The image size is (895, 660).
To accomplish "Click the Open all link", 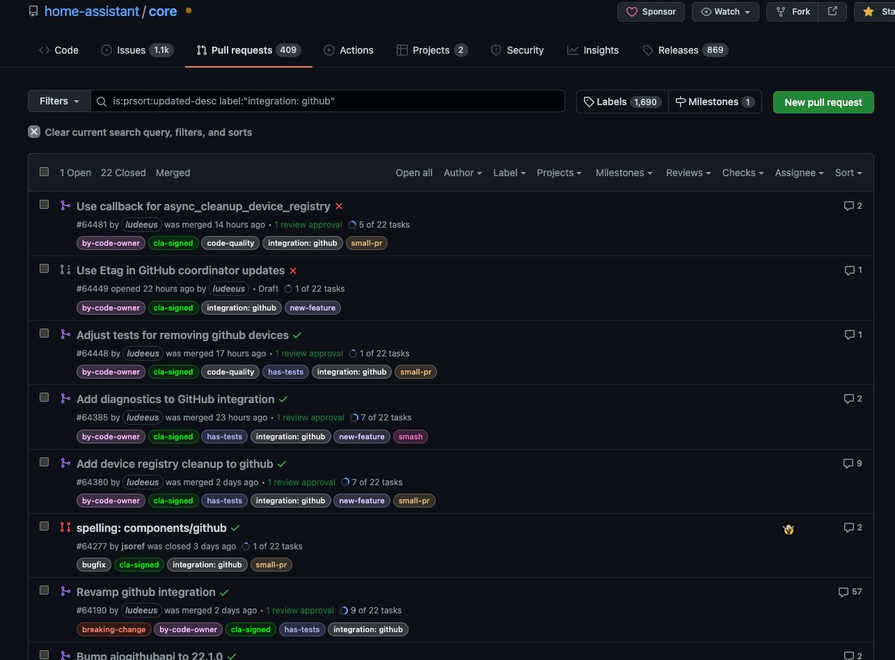I will [414, 173].
